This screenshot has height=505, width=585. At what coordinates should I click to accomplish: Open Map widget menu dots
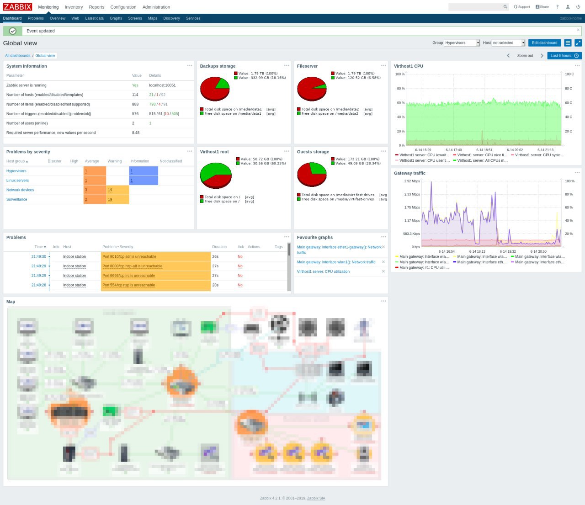click(383, 301)
